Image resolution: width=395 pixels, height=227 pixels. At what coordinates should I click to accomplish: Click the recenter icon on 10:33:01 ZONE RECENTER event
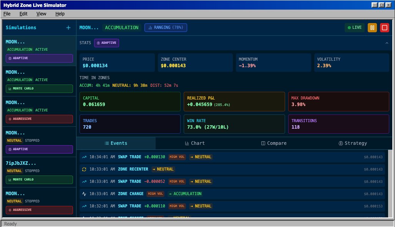point(84,169)
